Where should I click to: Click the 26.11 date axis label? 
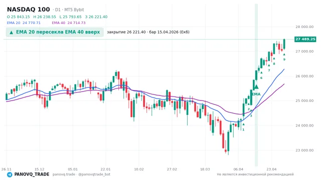coord(7,169)
